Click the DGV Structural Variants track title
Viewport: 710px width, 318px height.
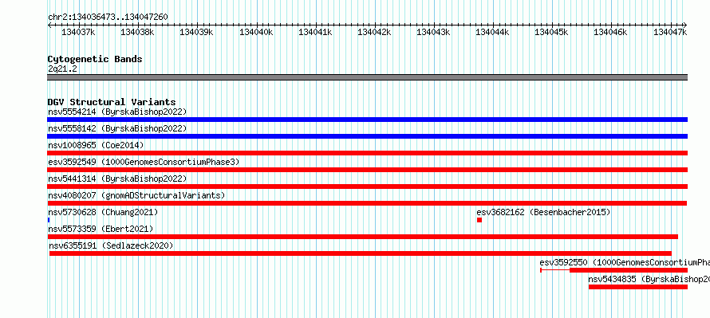tap(112, 102)
